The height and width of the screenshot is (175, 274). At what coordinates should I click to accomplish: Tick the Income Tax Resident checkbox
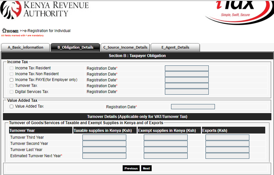(12, 68)
